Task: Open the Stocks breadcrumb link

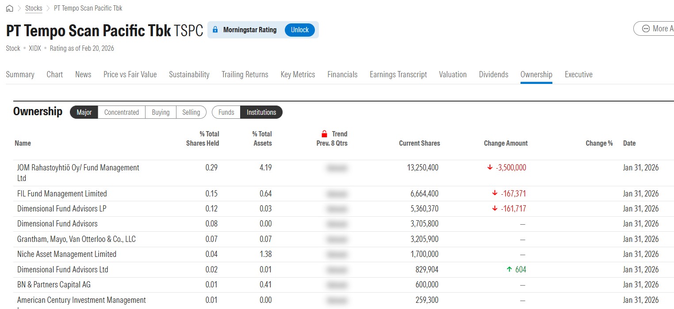Action: click(x=34, y=8)
